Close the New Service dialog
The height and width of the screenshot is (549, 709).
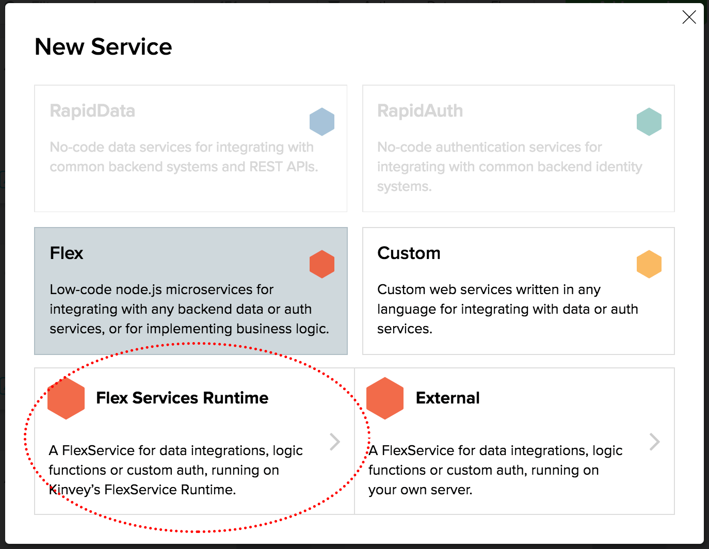(x=689, y=18)
